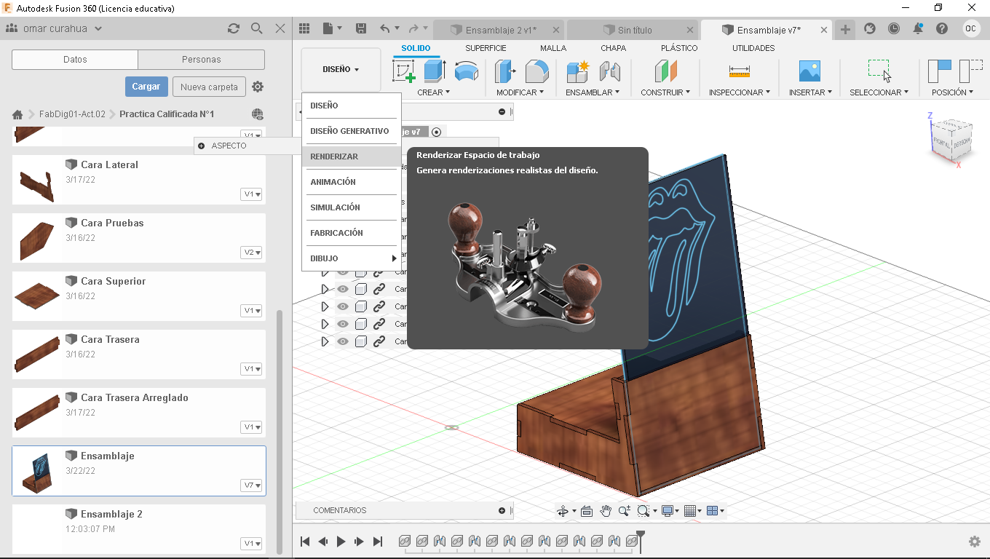Toggle the link icon on a Cara component
This screenshot has width=990, height=559.
[379, 306]
